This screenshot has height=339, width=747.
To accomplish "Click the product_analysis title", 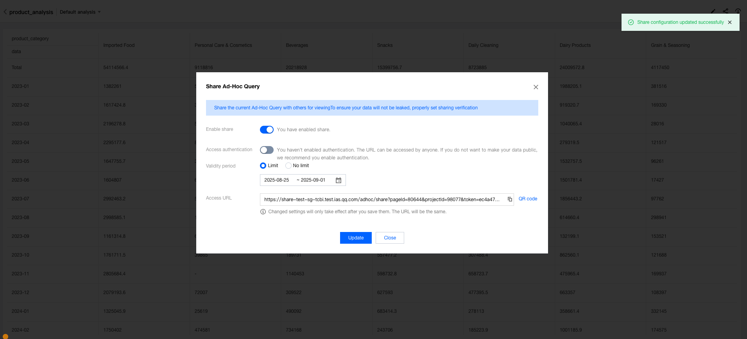I will pyautogui.click(x=31, y=12).
